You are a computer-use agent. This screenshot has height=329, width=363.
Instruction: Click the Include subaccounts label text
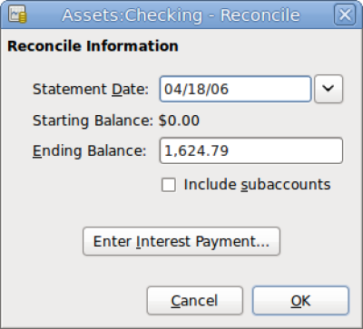[x=257, y=185]
